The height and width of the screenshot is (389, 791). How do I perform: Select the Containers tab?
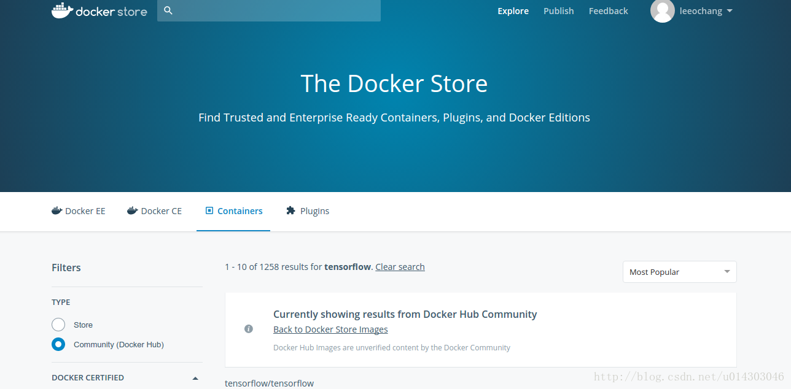(233, 211)
